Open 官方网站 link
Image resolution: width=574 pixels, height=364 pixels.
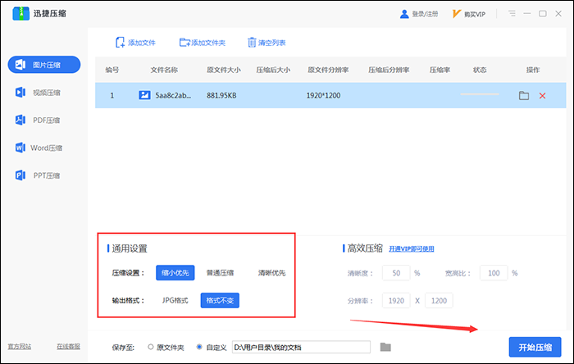20,347
